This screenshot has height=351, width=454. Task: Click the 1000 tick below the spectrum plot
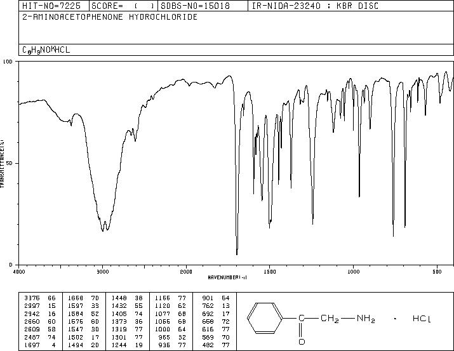click(353, 272)
